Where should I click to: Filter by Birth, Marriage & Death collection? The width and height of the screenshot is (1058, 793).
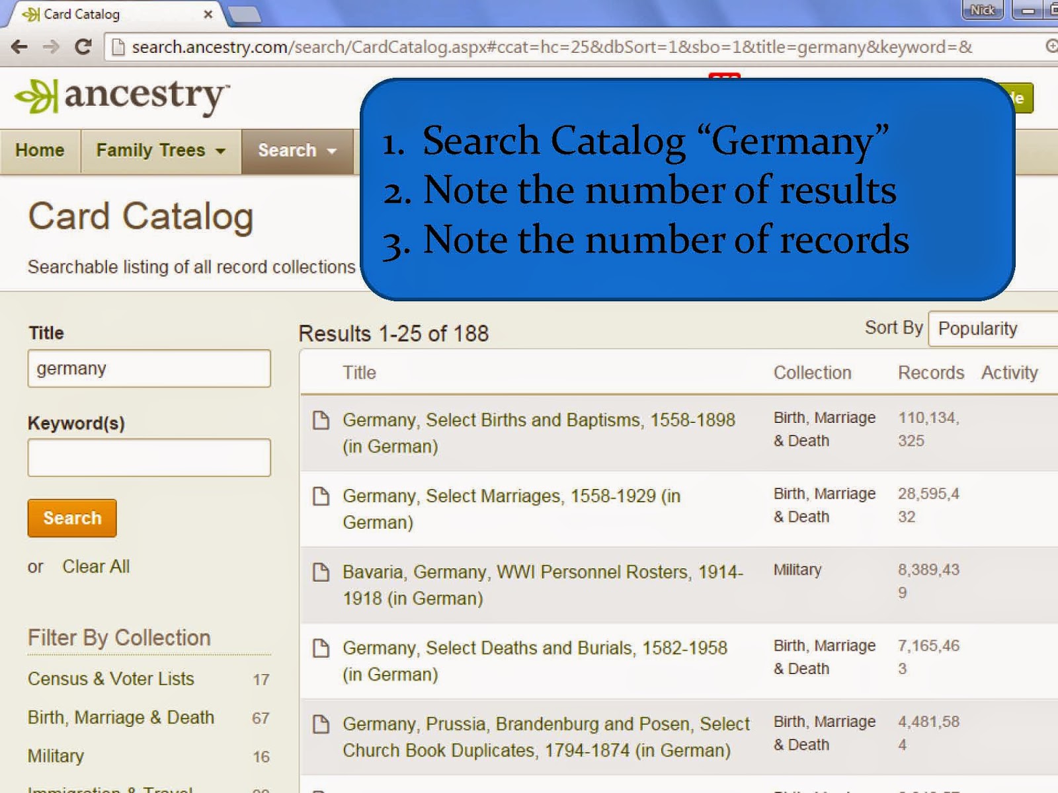pos(121,717)
